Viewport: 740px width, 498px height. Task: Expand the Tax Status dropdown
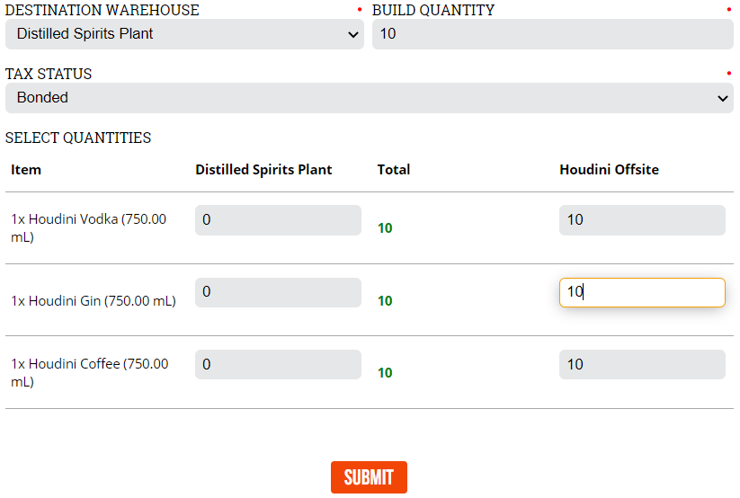coord(370,98)
